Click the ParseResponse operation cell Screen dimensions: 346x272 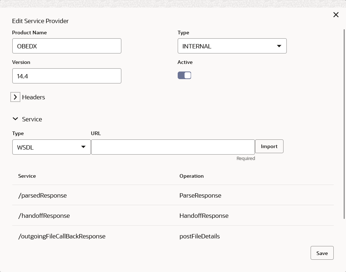coord(200,195)
